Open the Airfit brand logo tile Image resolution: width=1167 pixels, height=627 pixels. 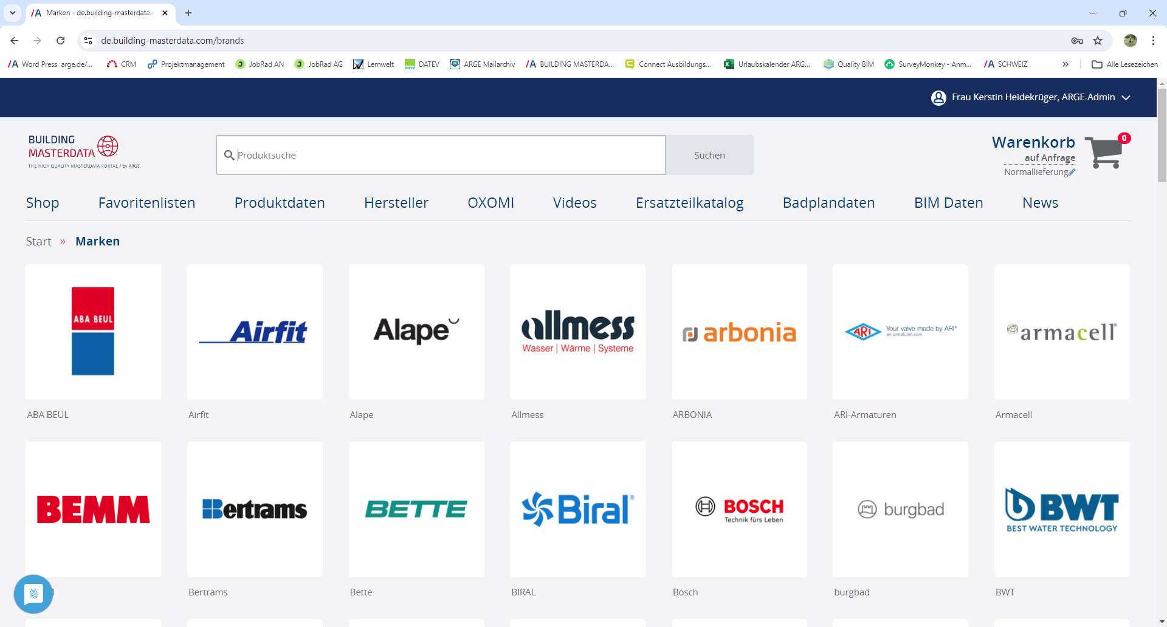(255, 332)
